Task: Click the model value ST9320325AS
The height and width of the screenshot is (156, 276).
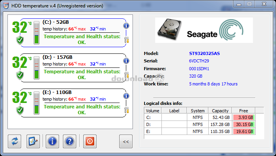Action: 204,53
